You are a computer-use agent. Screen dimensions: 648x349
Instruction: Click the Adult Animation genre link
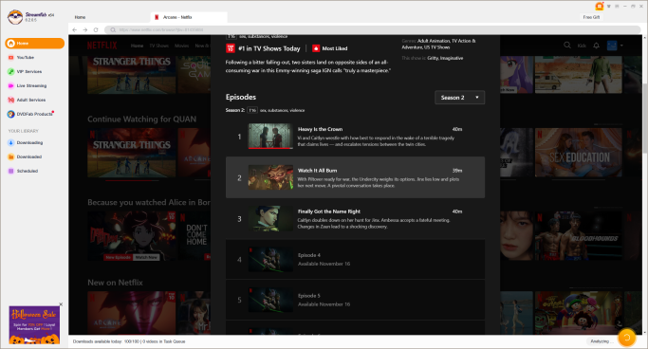(x=433, y=41)
